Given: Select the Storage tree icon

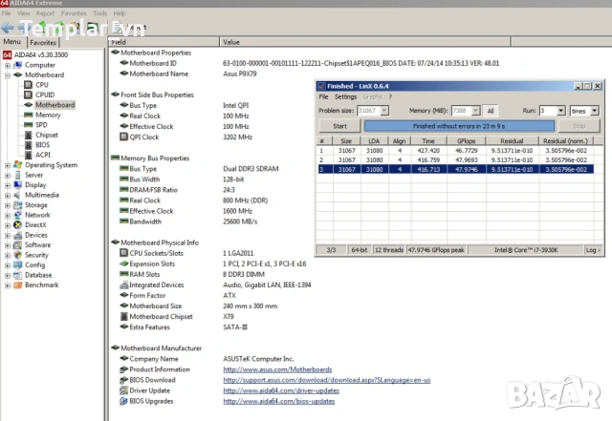Looking at the screenshot, I should click(x=18, y=205).
